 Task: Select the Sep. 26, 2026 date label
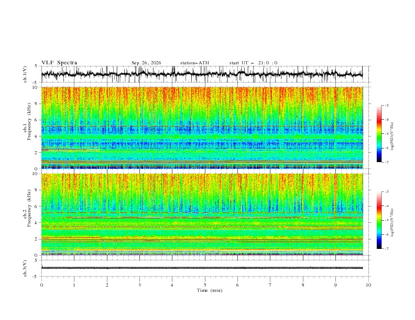(x=146, y=63)
